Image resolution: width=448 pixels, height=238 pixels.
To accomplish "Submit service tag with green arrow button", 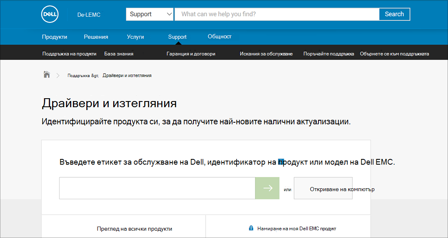I will coord(267,188).
